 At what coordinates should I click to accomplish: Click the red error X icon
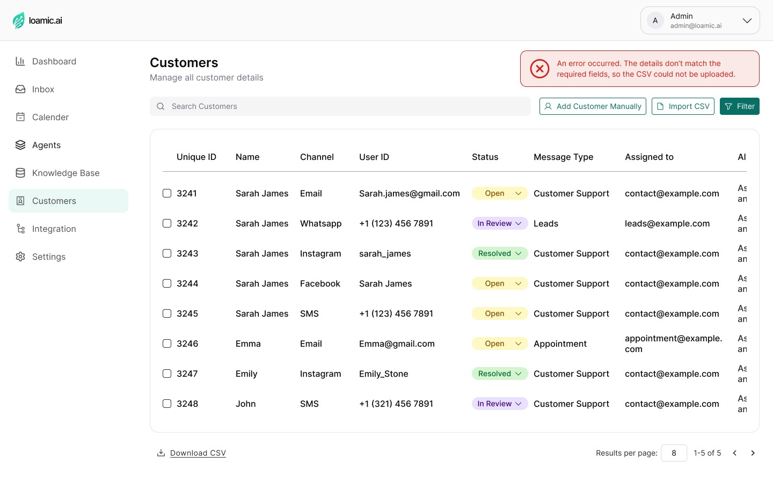click(539, 69)
